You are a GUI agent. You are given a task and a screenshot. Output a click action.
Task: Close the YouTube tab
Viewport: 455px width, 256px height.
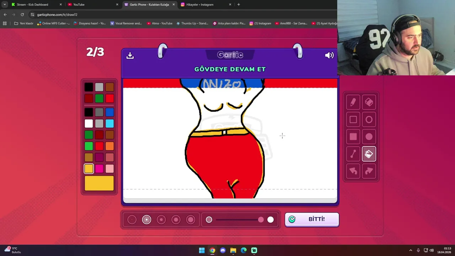[117, 5]
